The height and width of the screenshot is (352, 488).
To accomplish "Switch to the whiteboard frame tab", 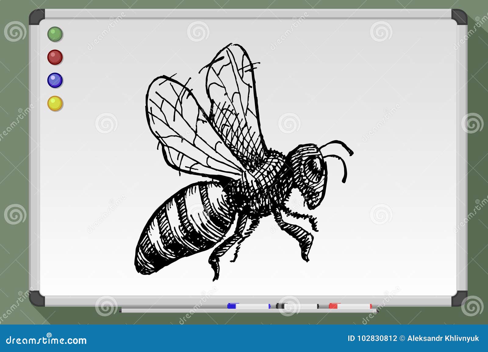I will 244,15.
